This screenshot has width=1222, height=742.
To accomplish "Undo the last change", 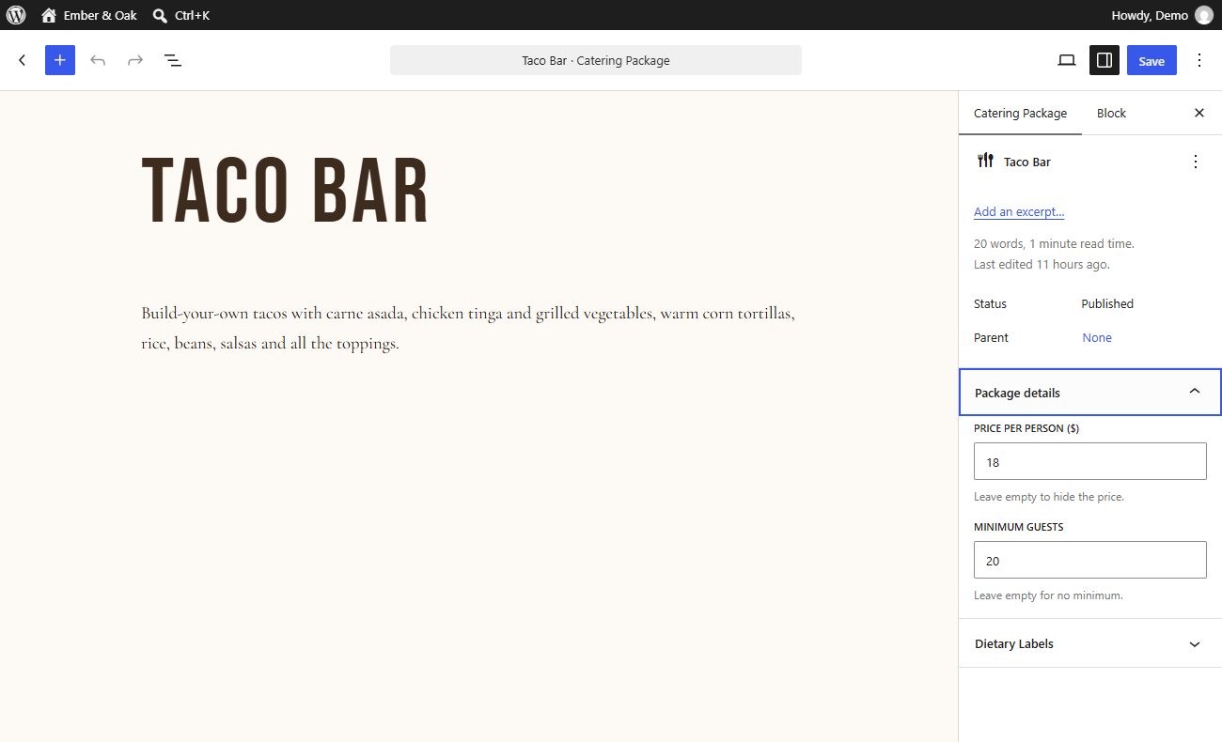I will [98, 60].
